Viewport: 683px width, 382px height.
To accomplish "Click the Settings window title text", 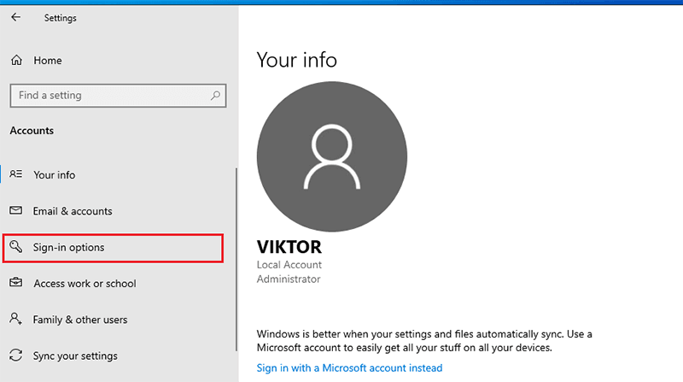I will tap(60, 18).
